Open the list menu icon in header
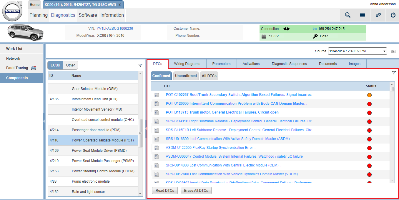Screen dimensions: 399x200 [363, 15]
